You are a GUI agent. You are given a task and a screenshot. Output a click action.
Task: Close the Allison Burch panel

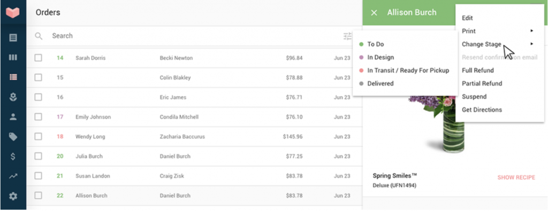coord(374,13)
